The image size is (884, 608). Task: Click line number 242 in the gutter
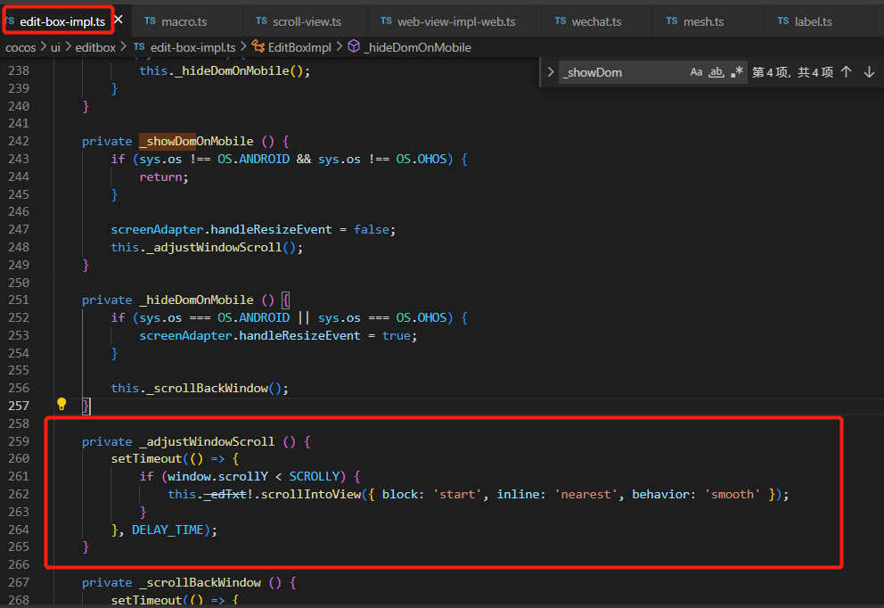(x=19, y=141)
